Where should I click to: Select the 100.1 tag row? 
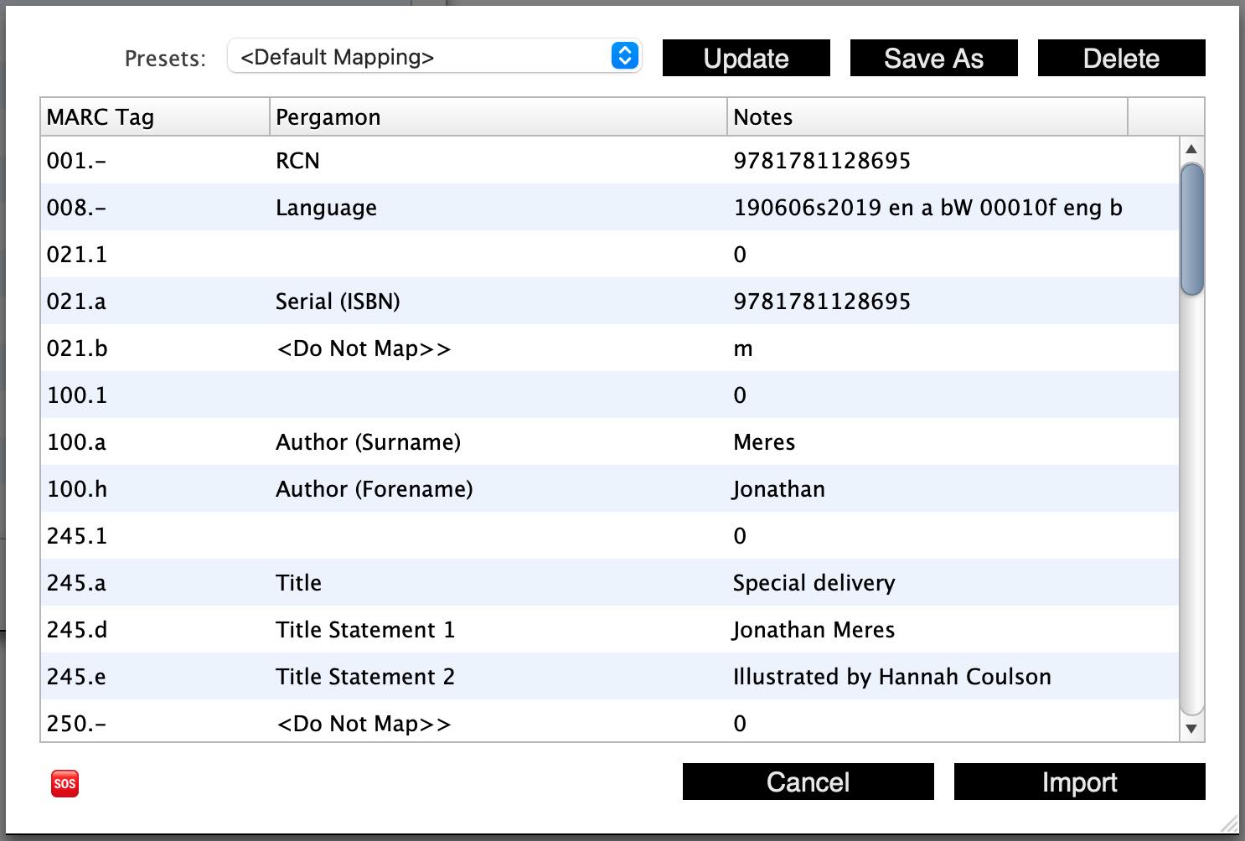(610, 395)
